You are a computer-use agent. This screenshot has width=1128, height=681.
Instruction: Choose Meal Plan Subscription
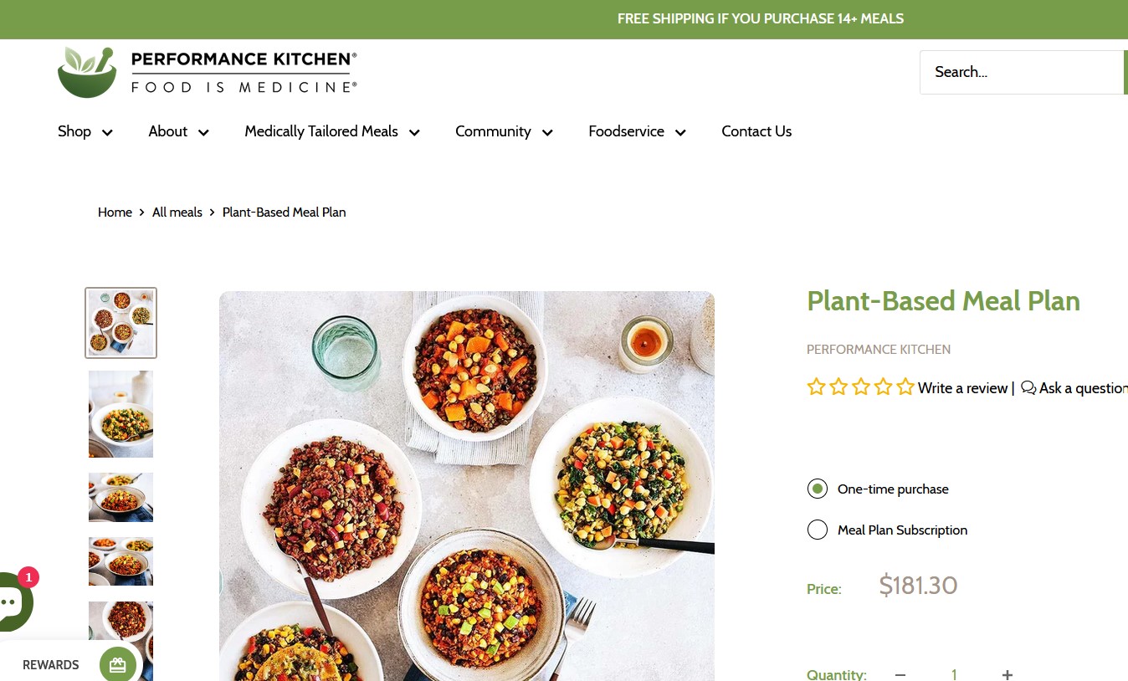click(818, 530)
